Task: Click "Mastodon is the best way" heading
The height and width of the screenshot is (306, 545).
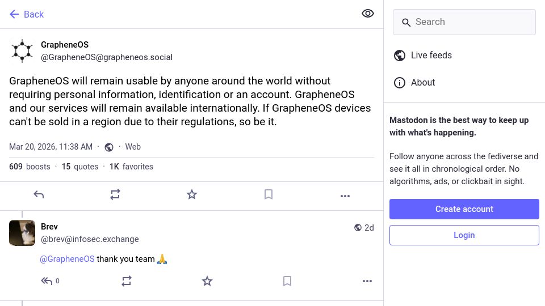Action: coord(459,126)
